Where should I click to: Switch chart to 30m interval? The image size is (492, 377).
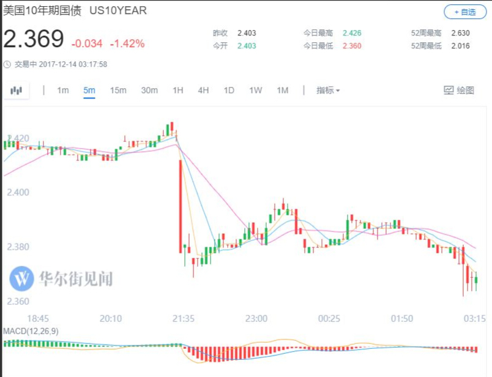[149, 91]
